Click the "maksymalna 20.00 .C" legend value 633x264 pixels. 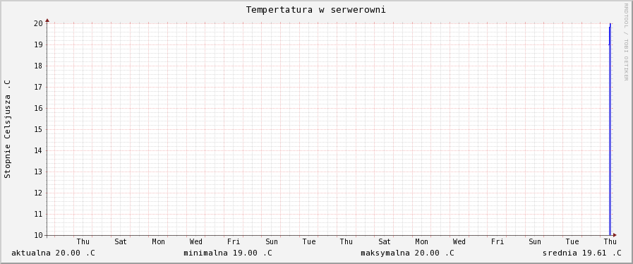407,253
